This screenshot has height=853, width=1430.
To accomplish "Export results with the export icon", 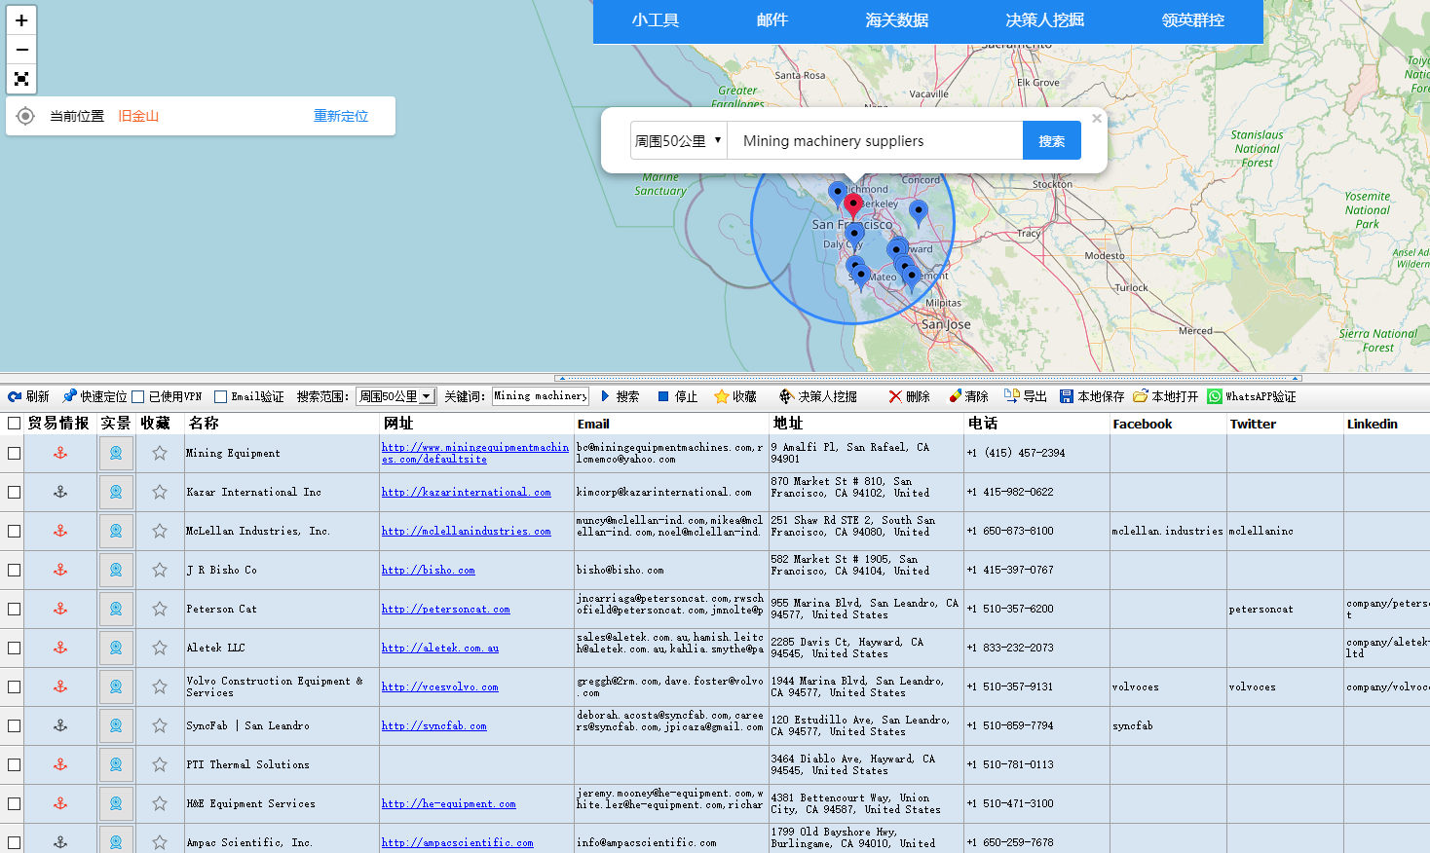I will coord(1012,396).
